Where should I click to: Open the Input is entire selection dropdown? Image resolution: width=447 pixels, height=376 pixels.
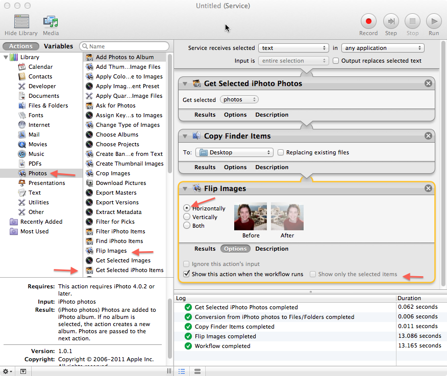(x=293, y=61)
